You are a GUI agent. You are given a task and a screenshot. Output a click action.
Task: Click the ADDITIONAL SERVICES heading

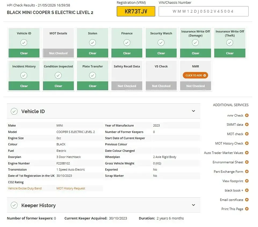pos(231,105)
